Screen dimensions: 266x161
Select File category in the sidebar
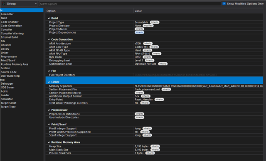coord(3,41)
